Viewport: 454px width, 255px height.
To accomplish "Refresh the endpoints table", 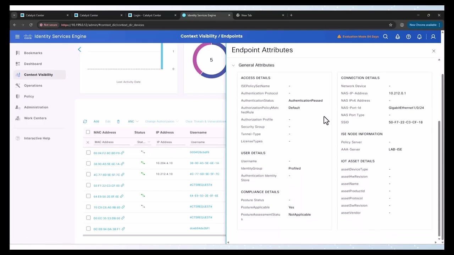I will [85, 121].
